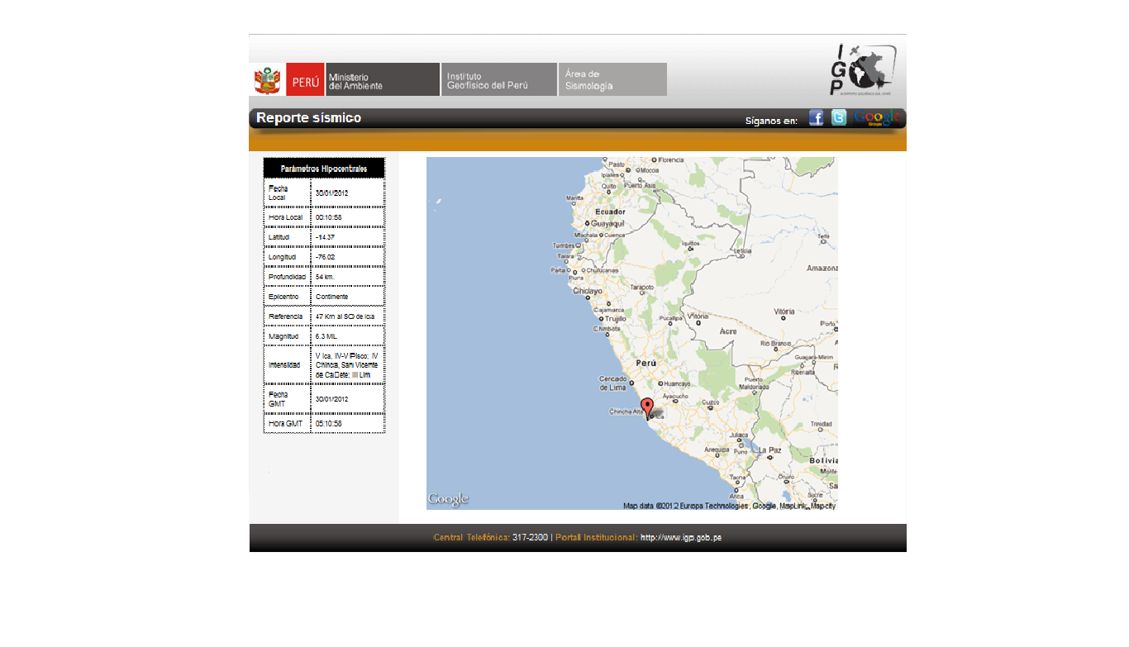Open the http://www.igp.gob.pe portal link
The width and height of the screenshot is (1129, 647).
[681, 538]
